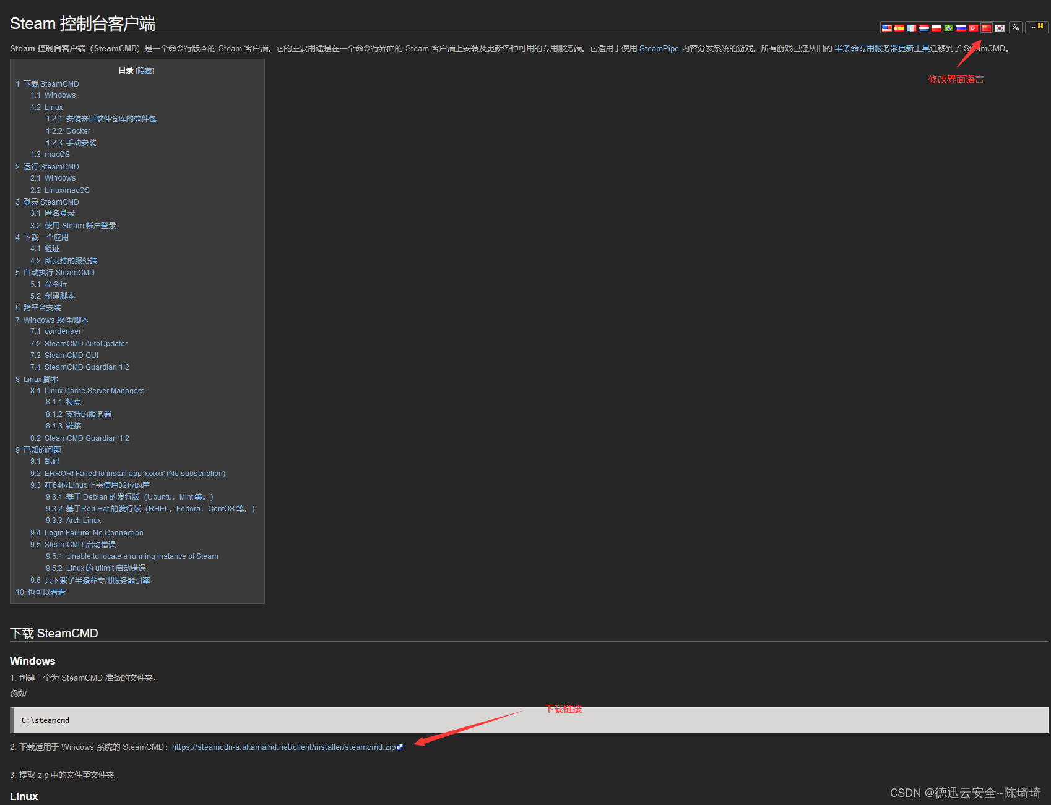Go to contents entry 2.1 Windows
The image size is (1051, 805).
(53, 178)
